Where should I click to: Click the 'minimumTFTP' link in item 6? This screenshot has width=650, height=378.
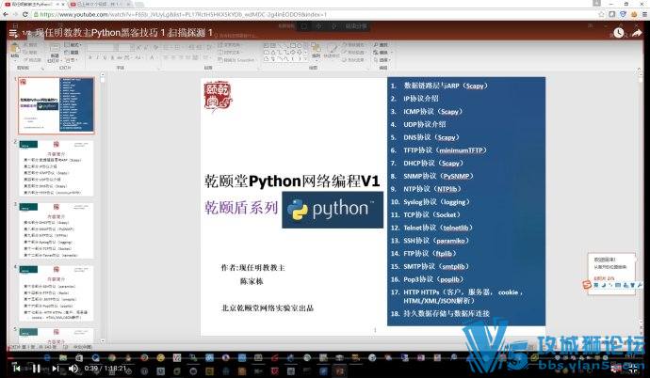coord(461,150)
